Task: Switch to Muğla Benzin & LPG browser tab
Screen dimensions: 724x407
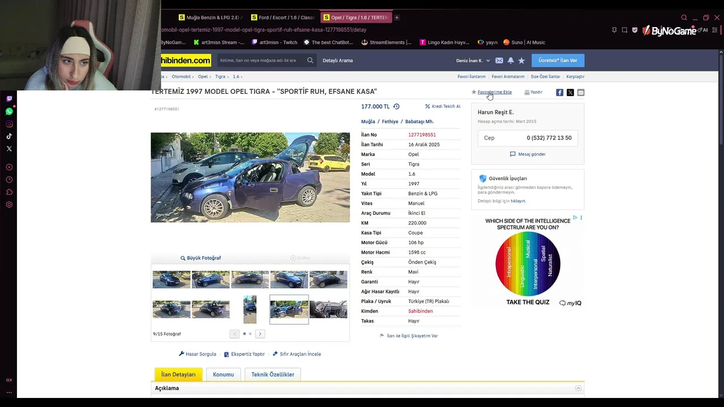Action: point(210,18)
